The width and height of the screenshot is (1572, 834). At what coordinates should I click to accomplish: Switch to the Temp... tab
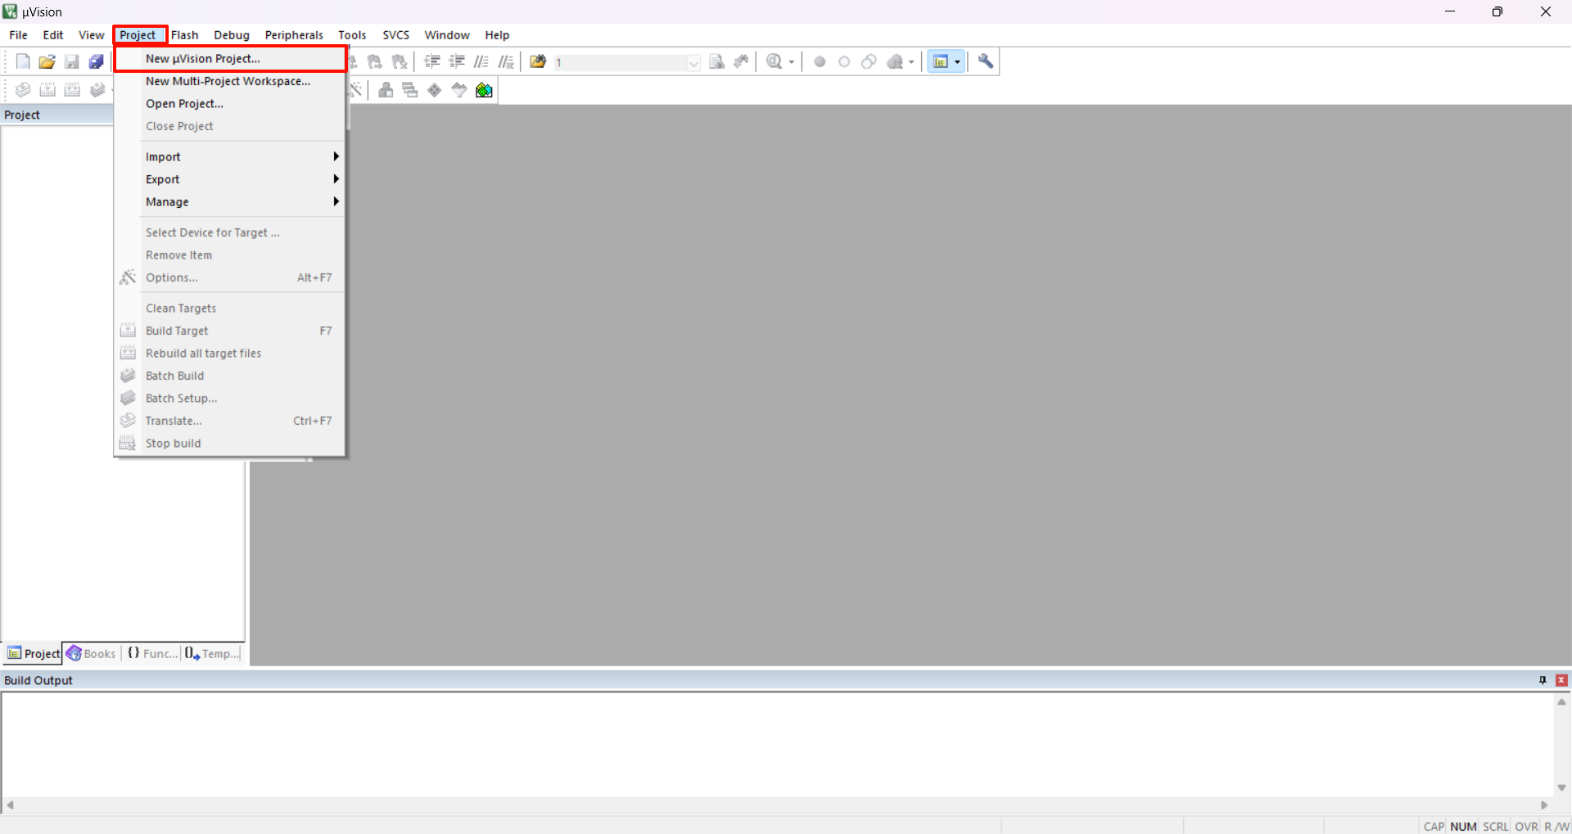[213, 653]
